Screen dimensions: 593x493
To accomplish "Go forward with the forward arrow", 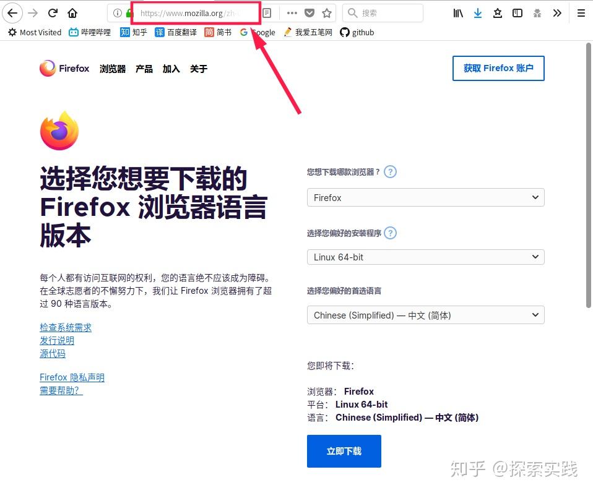I will [33, 13].
